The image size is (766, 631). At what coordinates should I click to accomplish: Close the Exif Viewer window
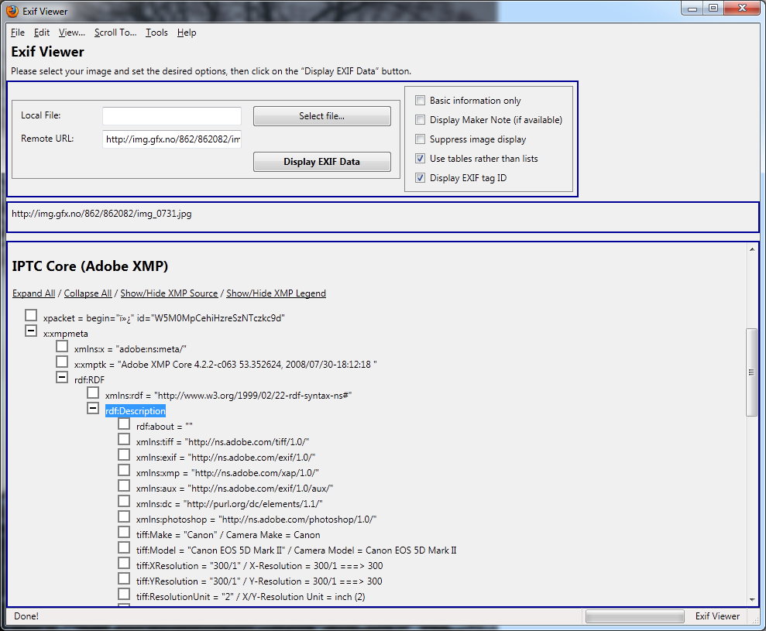coord(742,9)
